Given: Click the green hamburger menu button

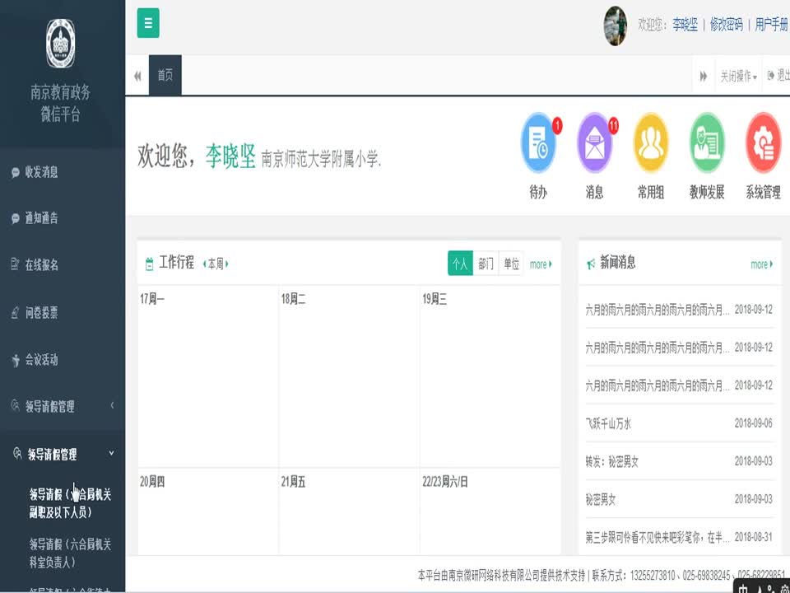Looking at the screenshot, I should (x=148, y=24).
